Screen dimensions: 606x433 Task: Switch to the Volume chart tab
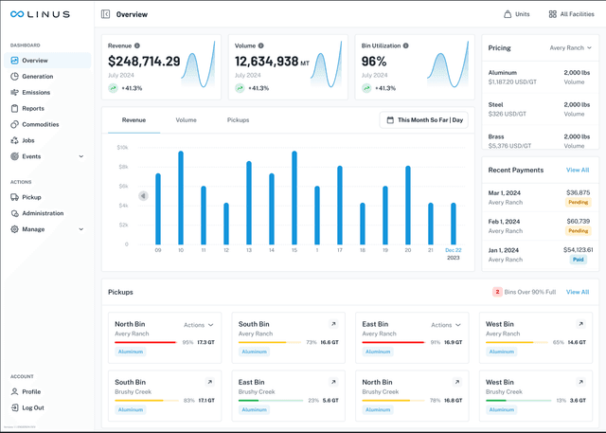click(x=186, y=120)
